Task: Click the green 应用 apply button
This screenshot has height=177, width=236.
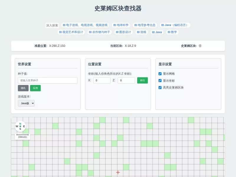Action: tap(35, 88)
